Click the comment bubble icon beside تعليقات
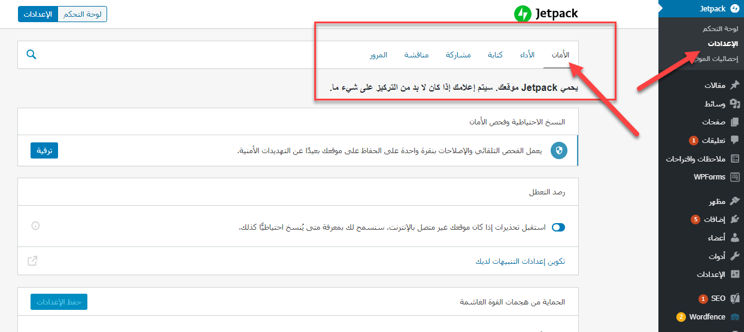The image size is (744, 332). tap(734, 141)
